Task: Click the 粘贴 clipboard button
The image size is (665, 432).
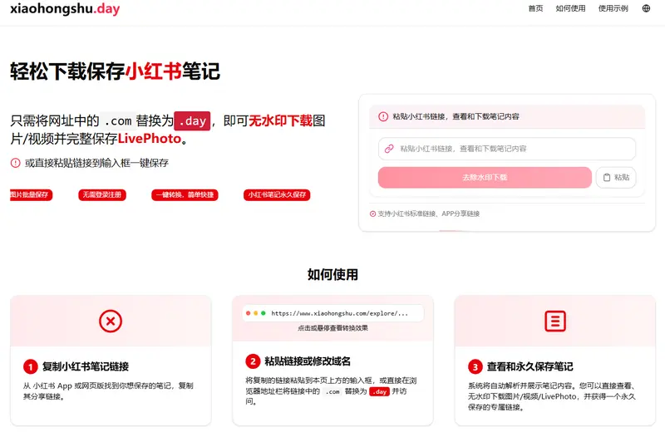Action: coord(616,177)
